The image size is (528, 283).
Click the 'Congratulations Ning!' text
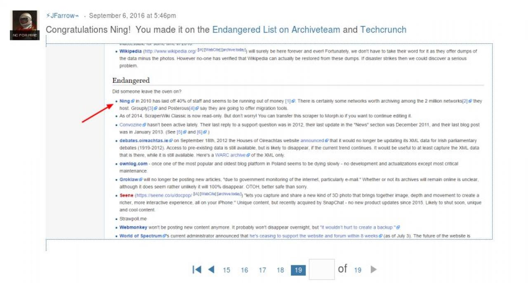(x=88, y=30)
